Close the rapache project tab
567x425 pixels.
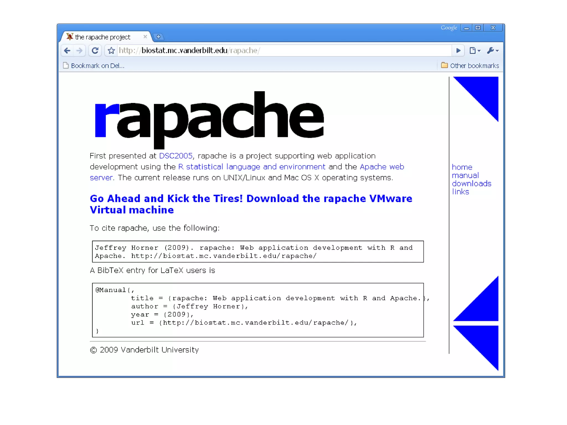click(x=145, y=37)
